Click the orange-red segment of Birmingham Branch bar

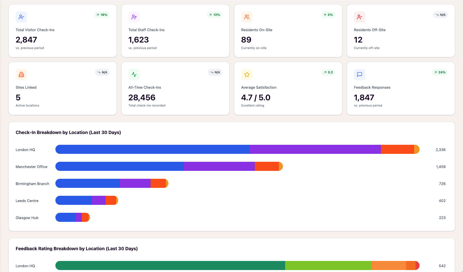[x=158, y=183]
